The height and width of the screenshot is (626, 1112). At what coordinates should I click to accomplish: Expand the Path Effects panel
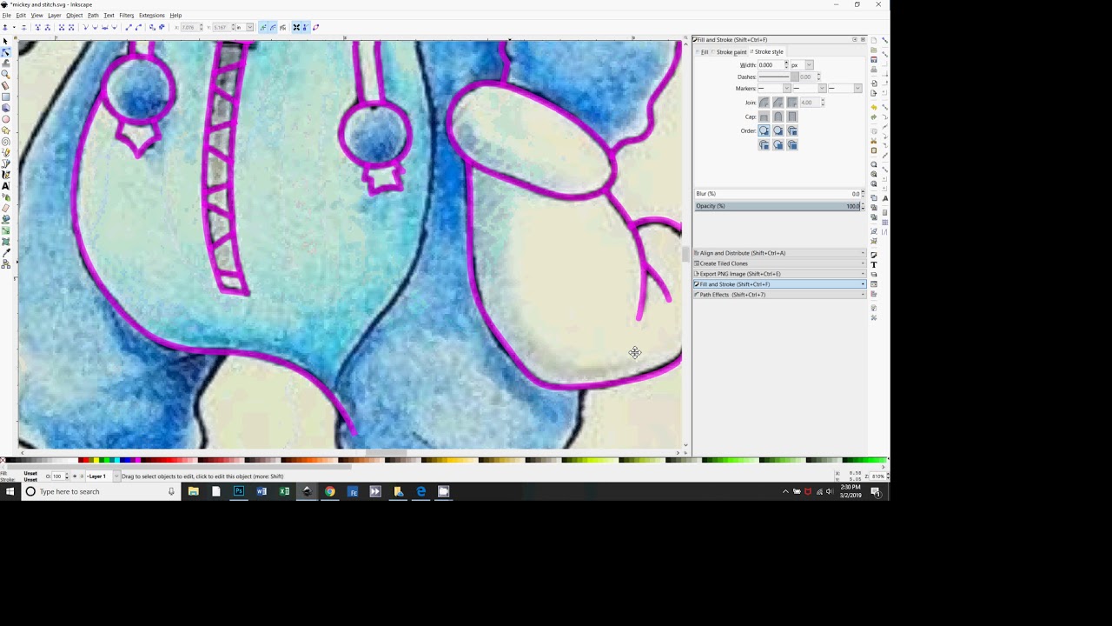(779, 295)
